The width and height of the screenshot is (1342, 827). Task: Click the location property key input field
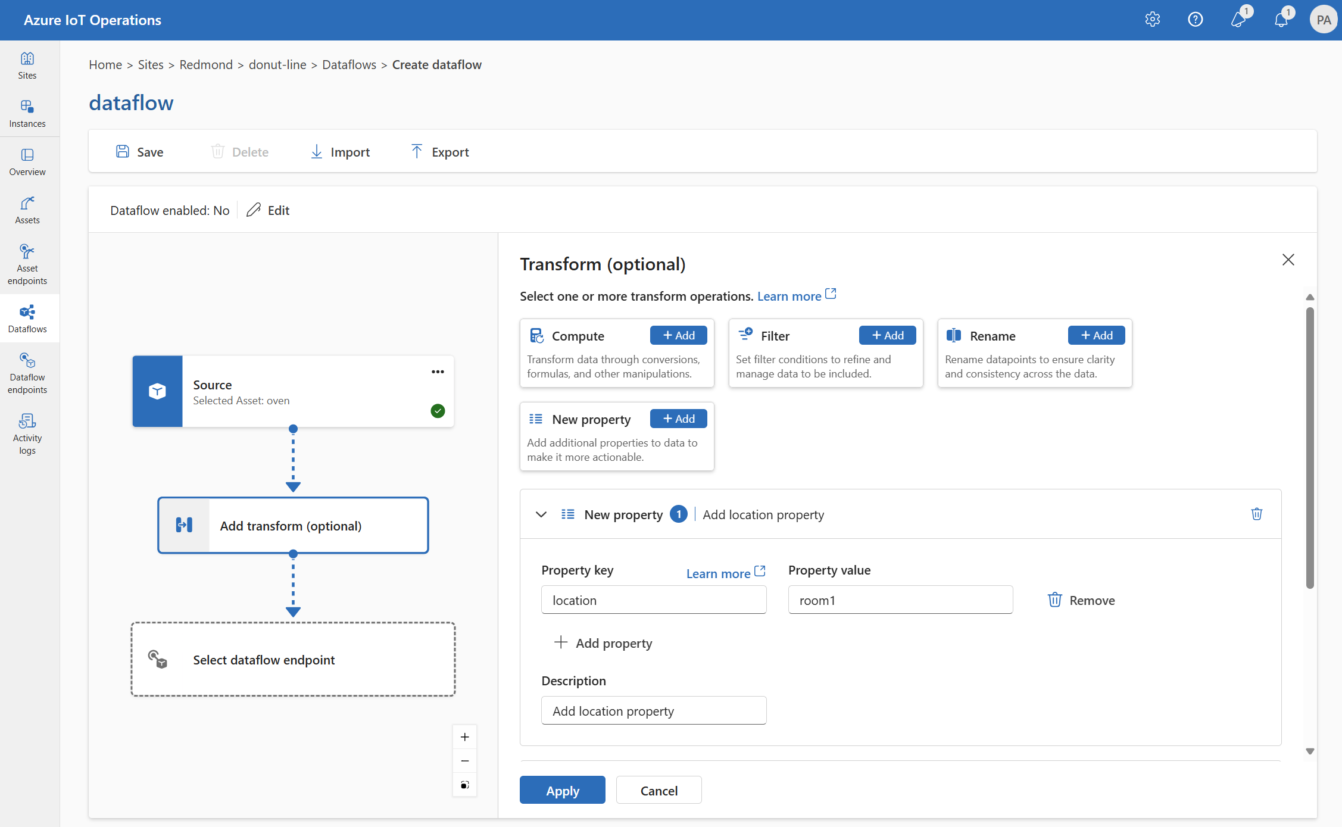tap(656, 599)
